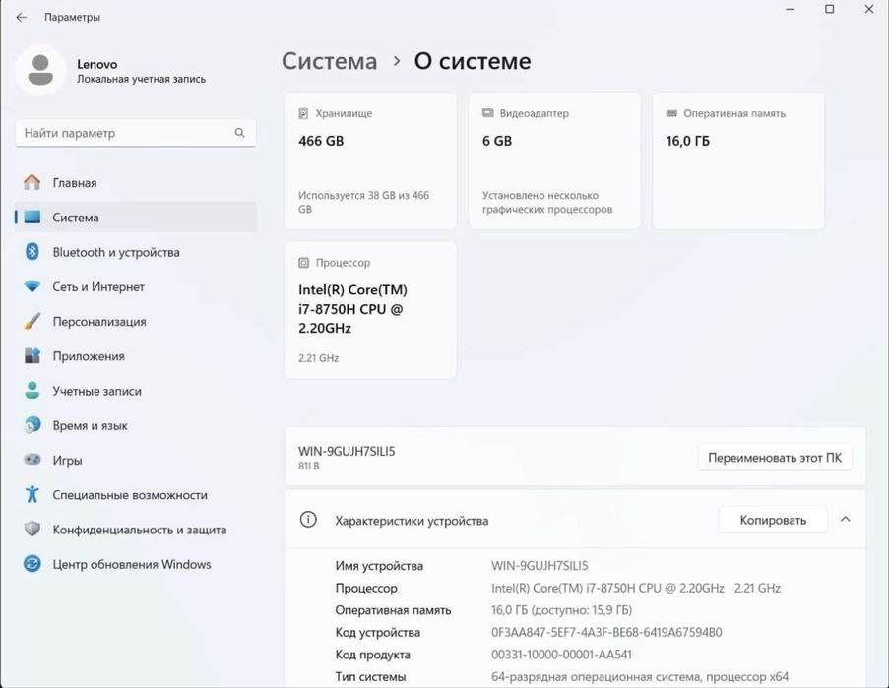Click the Видеоадаптер card icon
Image resolution: width=889 pixels, height=688 pixels.
[x=487, y=113]
